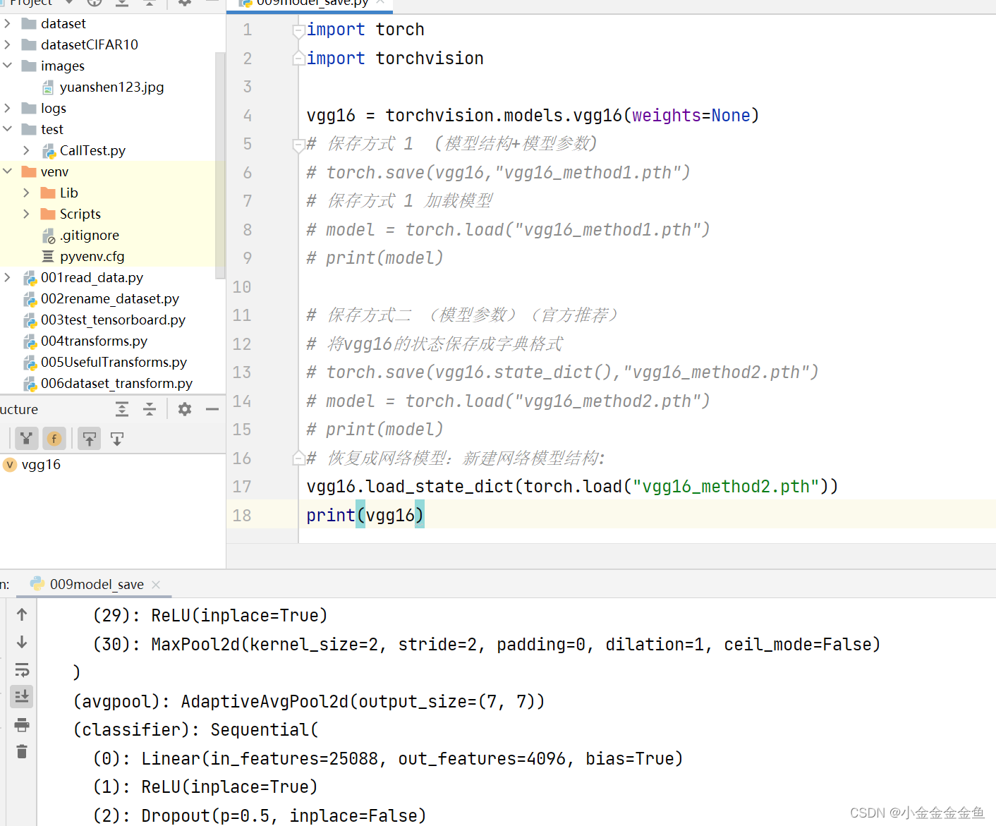996x826 pixels.
Task: Open 006dataset_transform.py from project tree
Action: click(116, 383)
